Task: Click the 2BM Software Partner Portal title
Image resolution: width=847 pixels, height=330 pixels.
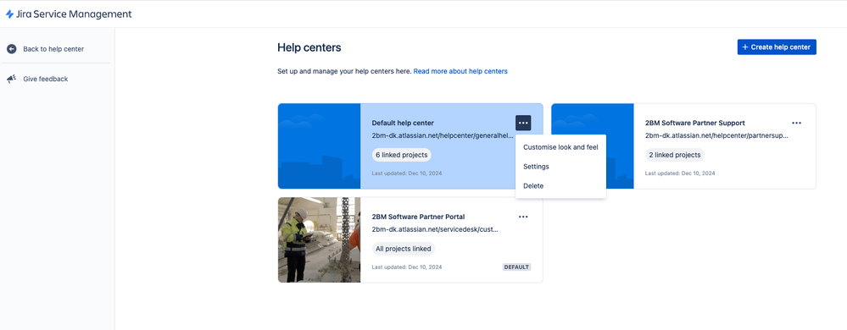Action: pyautogui.click(x=418, y=217)
